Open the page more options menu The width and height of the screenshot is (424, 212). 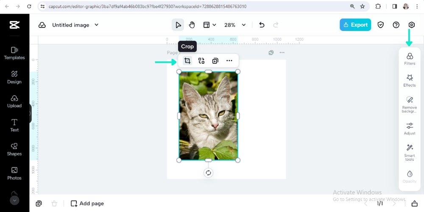282,53
